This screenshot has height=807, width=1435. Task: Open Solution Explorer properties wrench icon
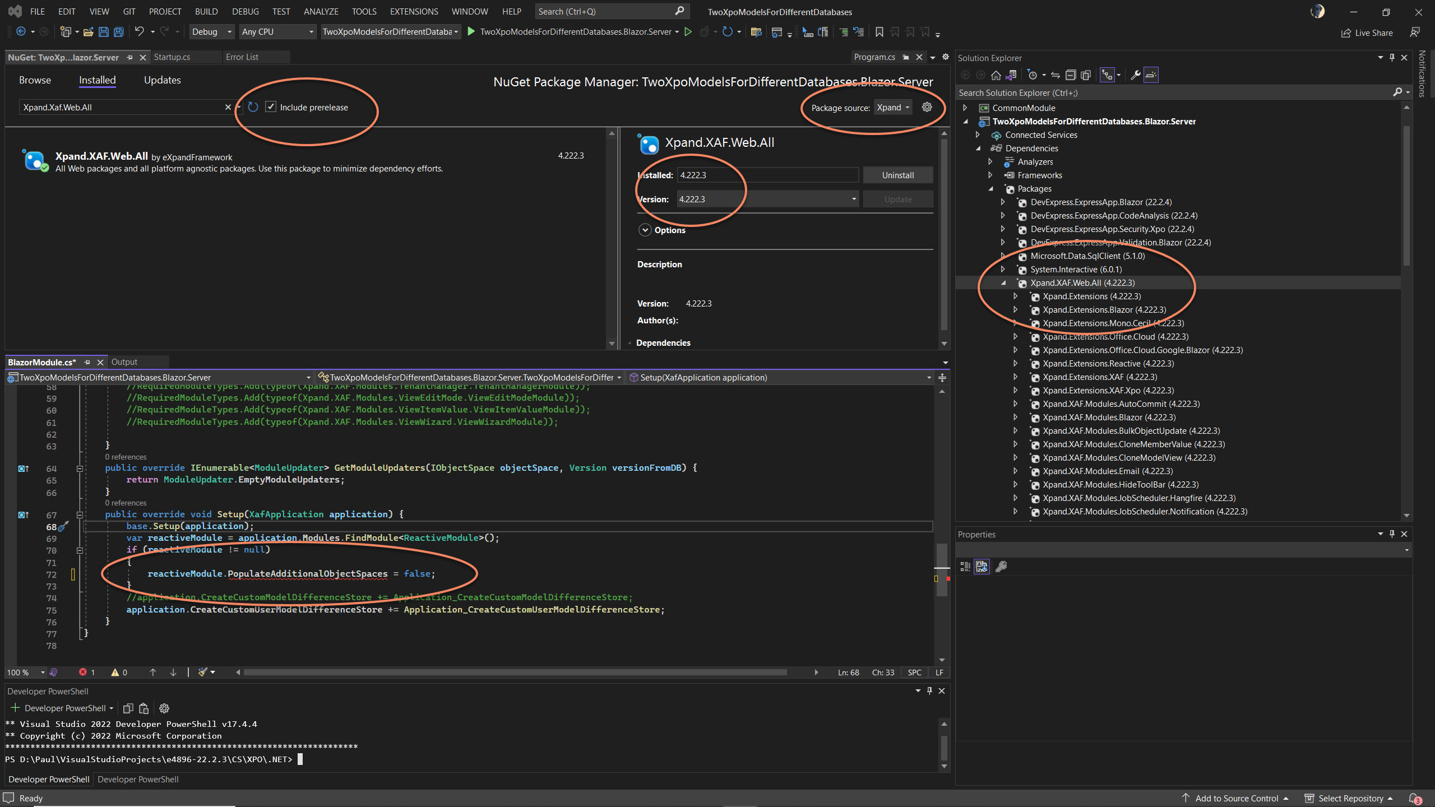(x=1135, y=75)
